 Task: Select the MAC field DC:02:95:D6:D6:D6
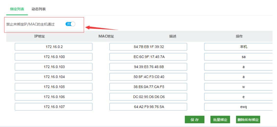148,97
